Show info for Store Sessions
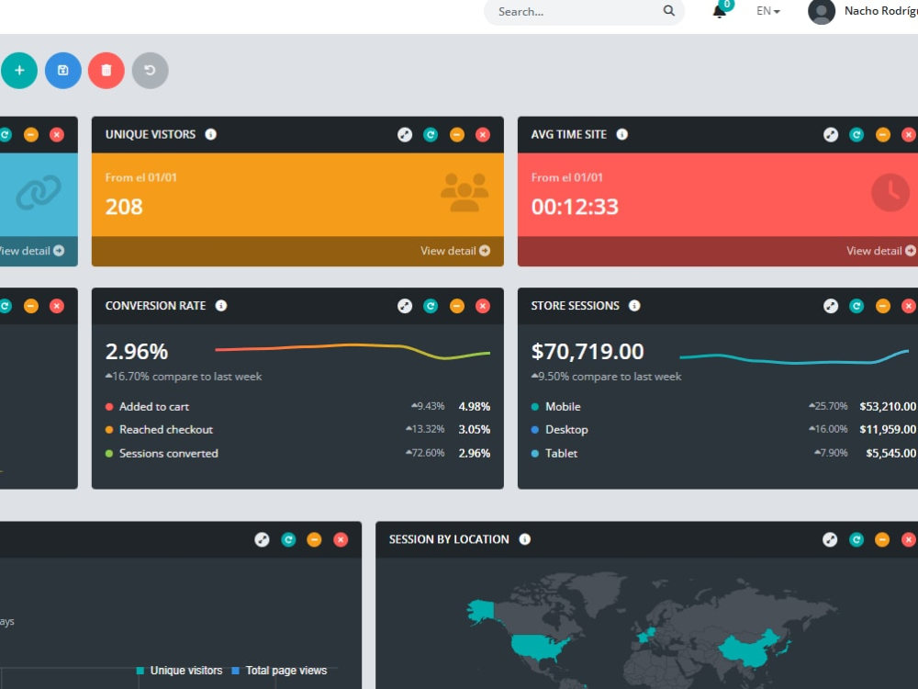The image size is (918, 689). click(634, 305)
